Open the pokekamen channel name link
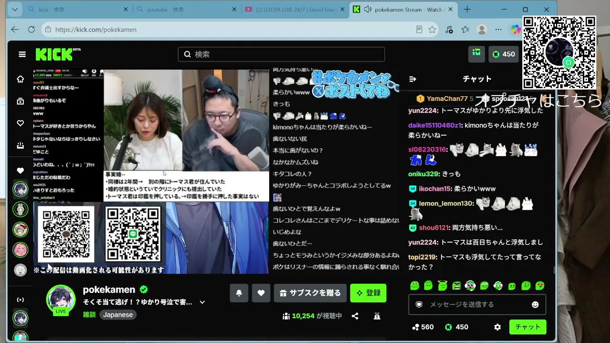The height and width of the screenshot is (343, 610). tap(109, 290)
